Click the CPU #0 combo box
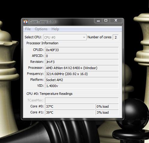This screenshot has height=143, width=149. [65, 37]
